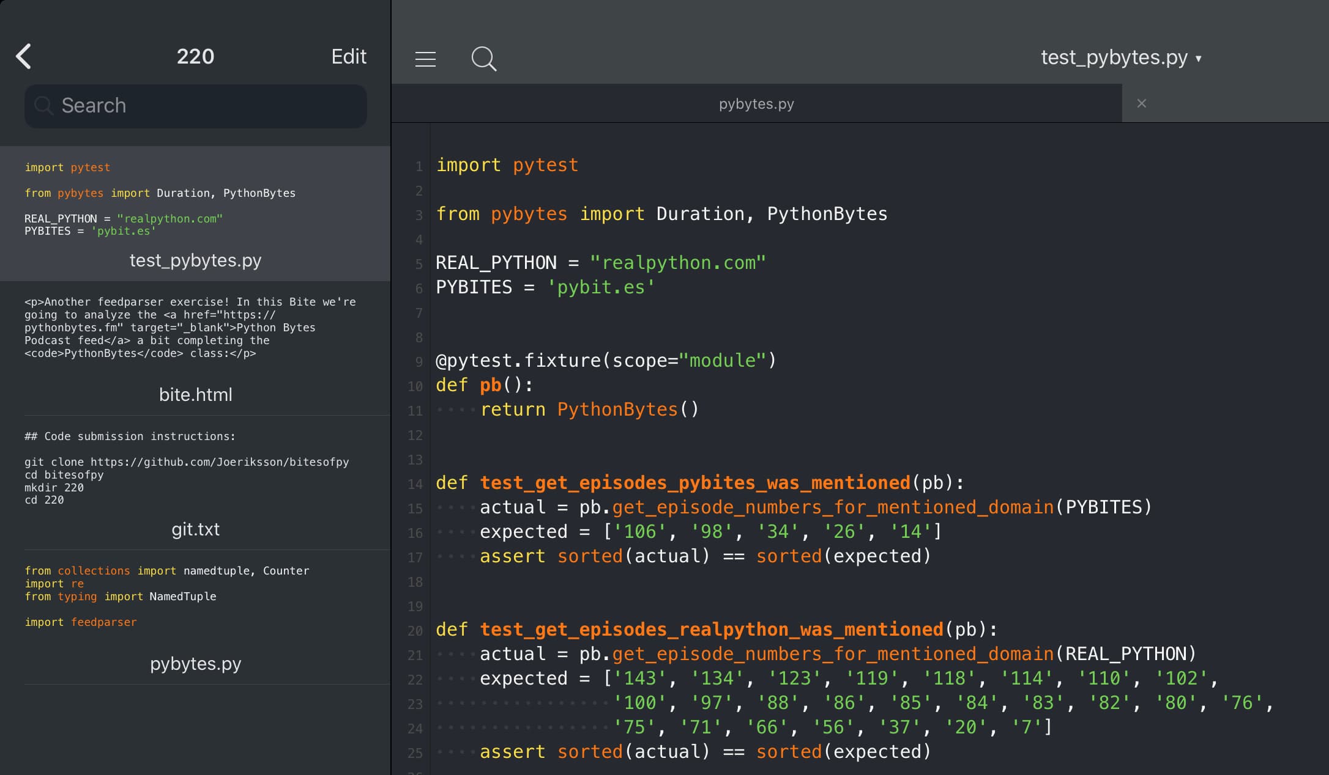Image resolution: width=1329 pixels, height=775 pixels.
Task: Click the search magnifier icon
Action: coord(484,57)
